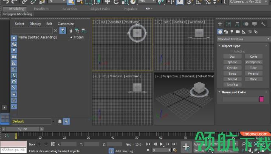
Task: Click the viewport layout four-pane thumbnail
Action: click(5, 119)
